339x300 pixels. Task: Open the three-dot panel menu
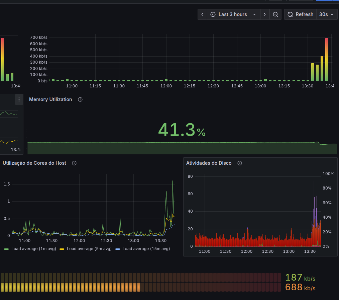pyautogui.click(x=19, y=99)
